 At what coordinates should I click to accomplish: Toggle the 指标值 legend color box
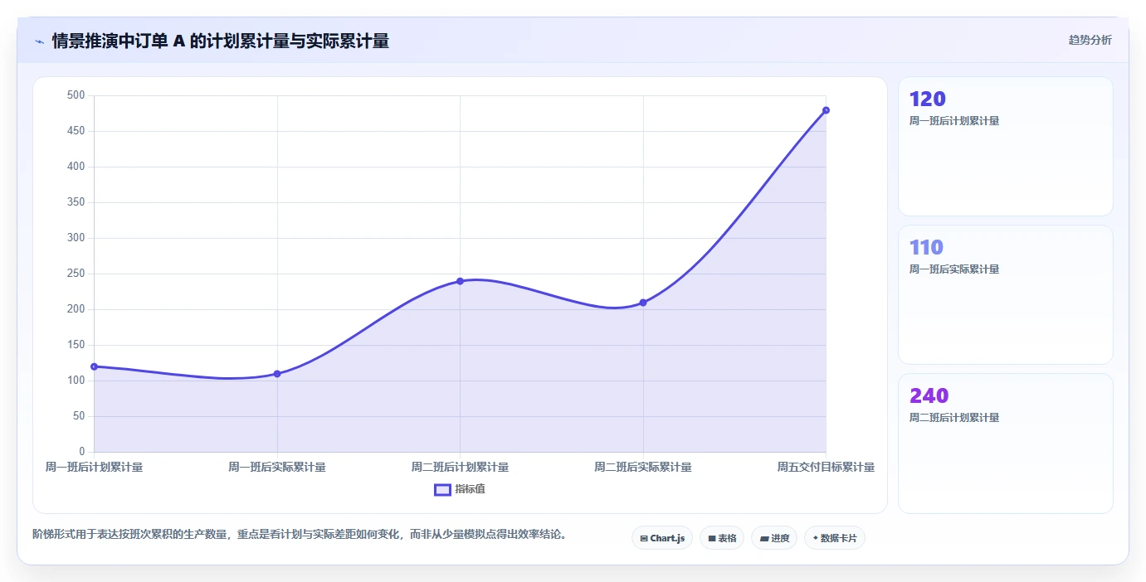click(442, 489)
